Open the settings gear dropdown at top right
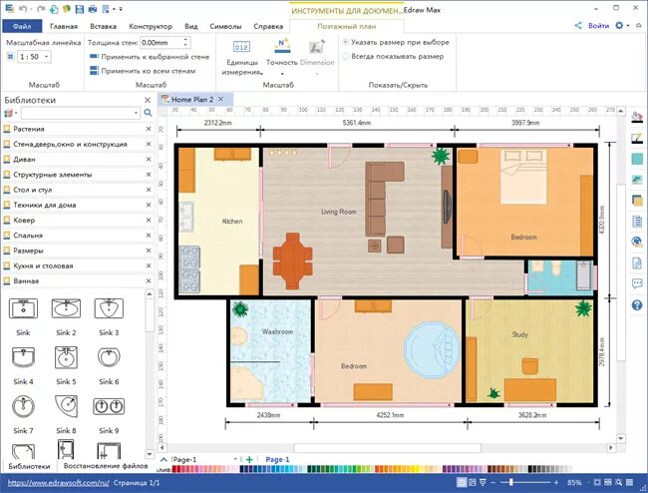The width and height of the screenshot is (648, 493). pyautogui.click(x=622, y=25)
